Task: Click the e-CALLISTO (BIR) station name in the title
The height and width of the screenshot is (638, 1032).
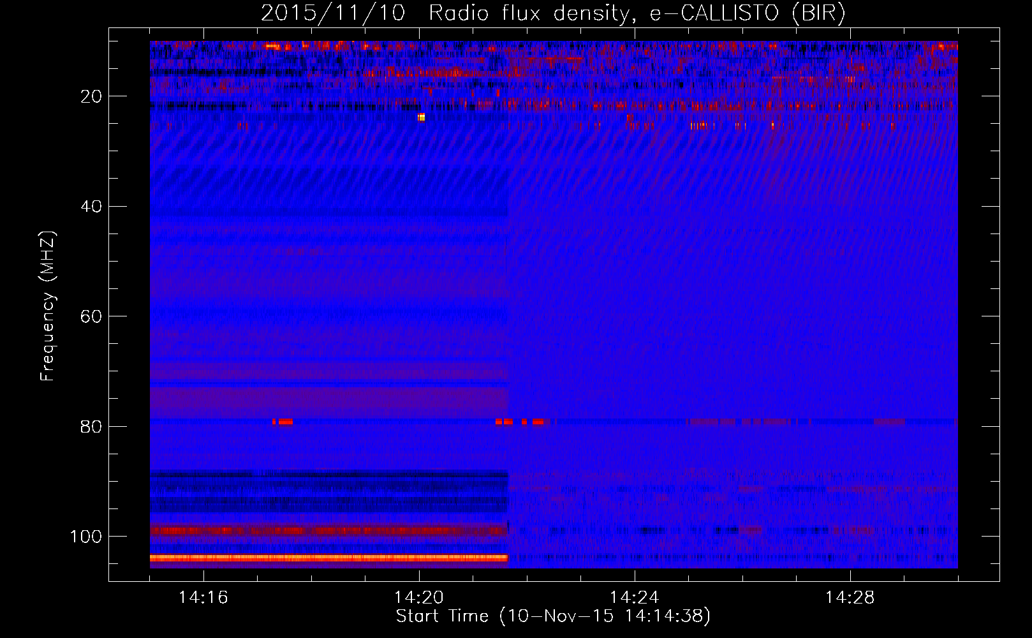Action: (748, 13)
